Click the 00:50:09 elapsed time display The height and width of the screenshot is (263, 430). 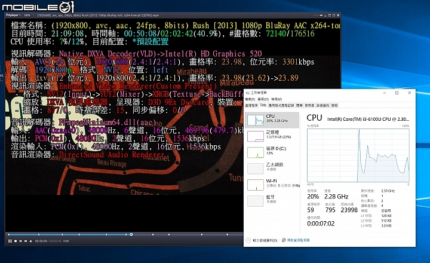(x=41, y=241)
